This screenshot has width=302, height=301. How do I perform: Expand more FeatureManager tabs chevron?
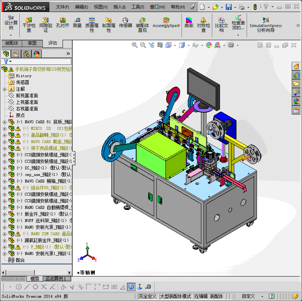tap(68, 53)
